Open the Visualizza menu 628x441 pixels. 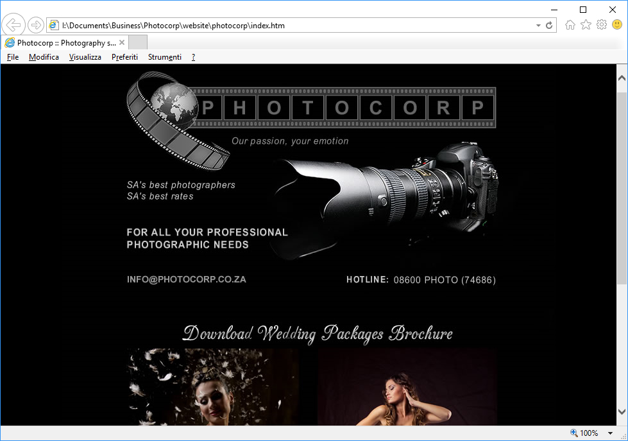(x=85, y=57)
